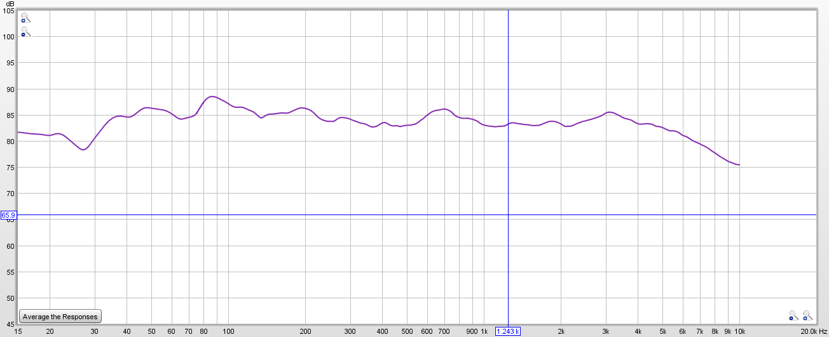Click the 20.0k Hz axis end label
The height and width of the screenshot is (337, 829).
814,331
